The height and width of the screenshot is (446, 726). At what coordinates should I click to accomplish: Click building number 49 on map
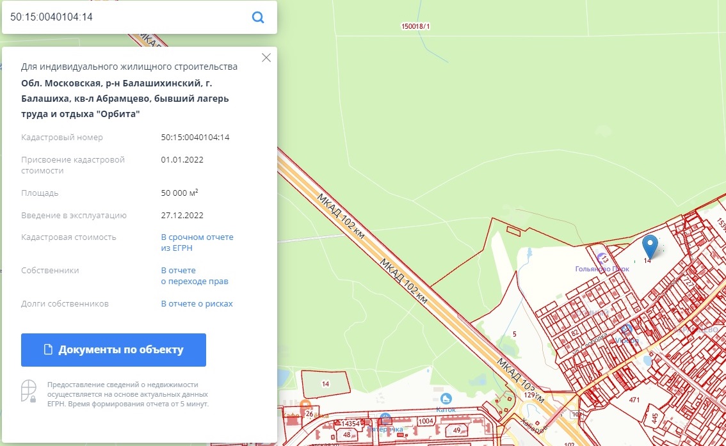(x=457, y=430)
